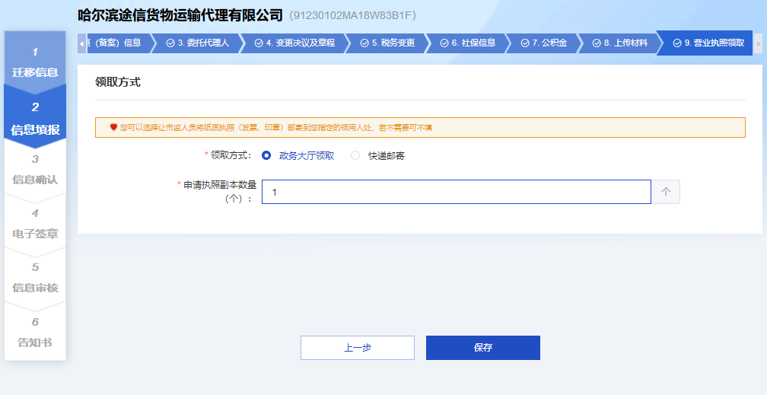This screenshot has height=395, width=767.
Task: Select step 3 信息确认 in sidebar
Action: coord(35,170)
